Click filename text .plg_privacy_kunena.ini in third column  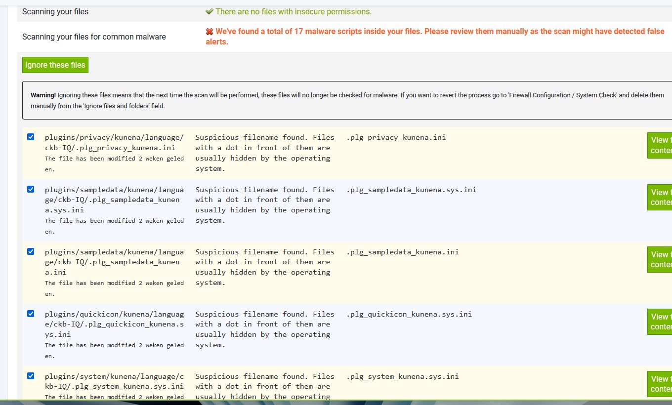point(396,137)
